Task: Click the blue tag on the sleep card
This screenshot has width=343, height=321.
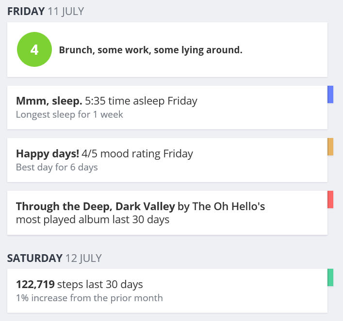Action: [x=330, y=94]
